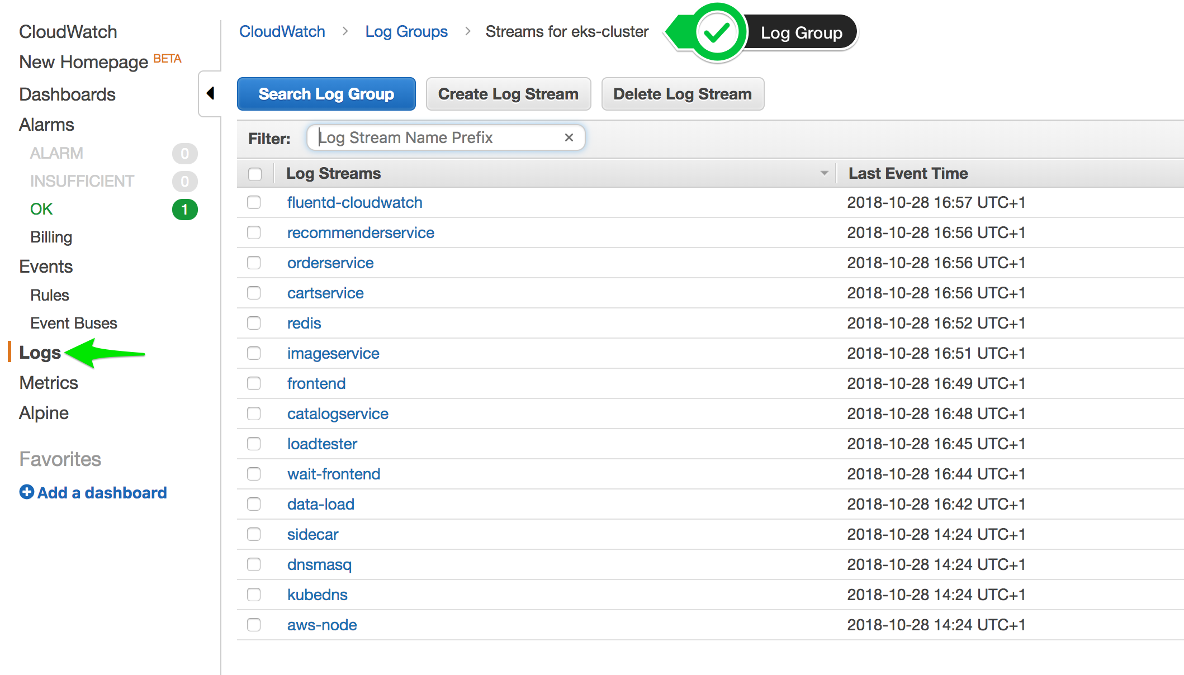The height and width of the screenshot is (675, 1184).
Task: Filter alarms by ALARM state
Action: pyautogui.click(x=56, y=153)
